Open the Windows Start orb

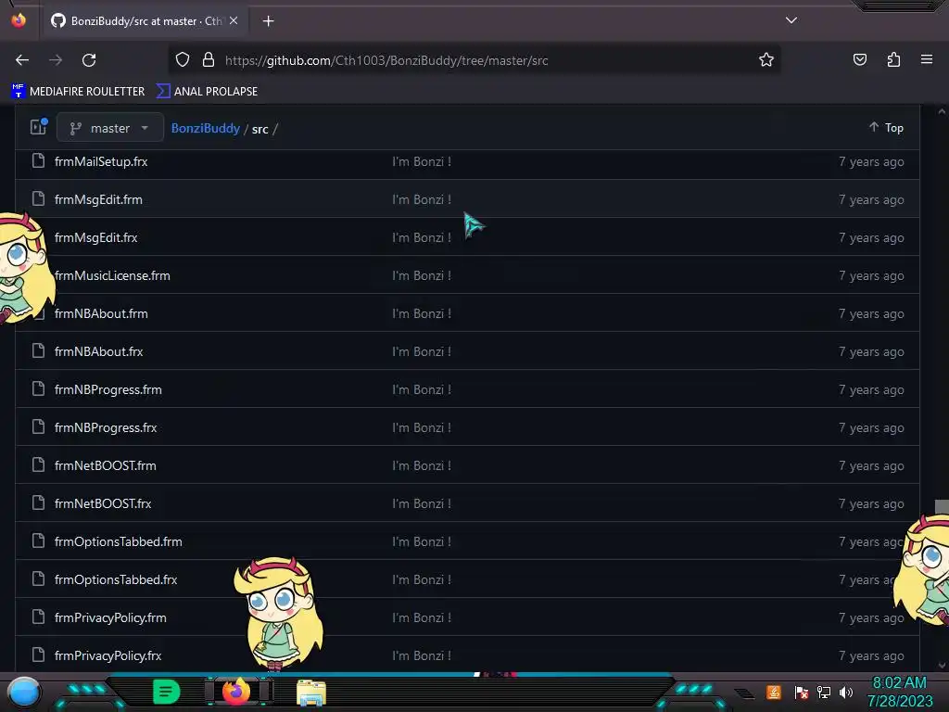tap(24, 693)
